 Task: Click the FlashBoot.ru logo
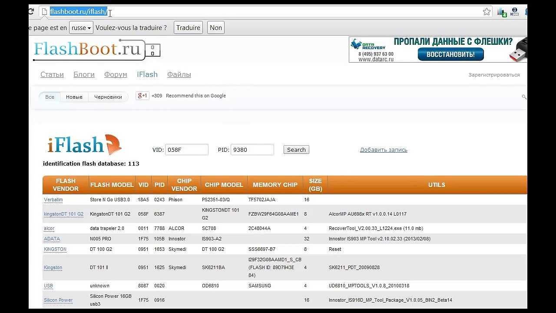pyautogui.click(x=97, y=50)
